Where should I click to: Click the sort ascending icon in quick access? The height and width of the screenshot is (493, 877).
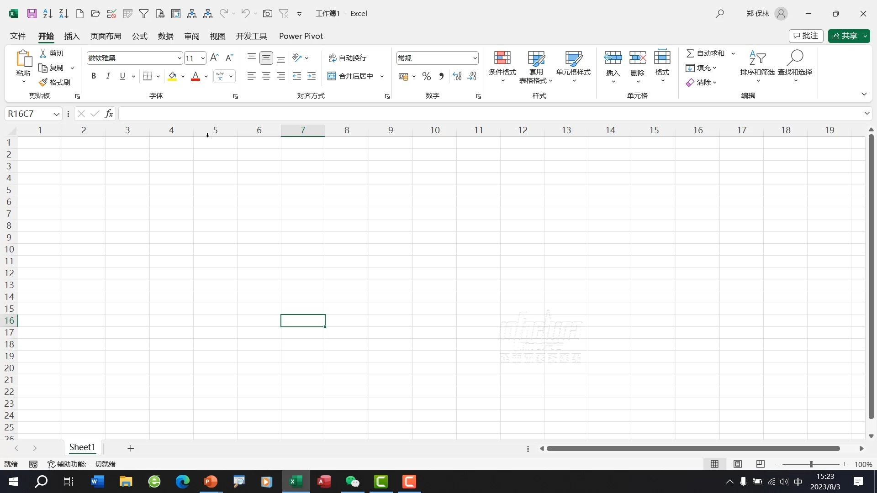48,14
